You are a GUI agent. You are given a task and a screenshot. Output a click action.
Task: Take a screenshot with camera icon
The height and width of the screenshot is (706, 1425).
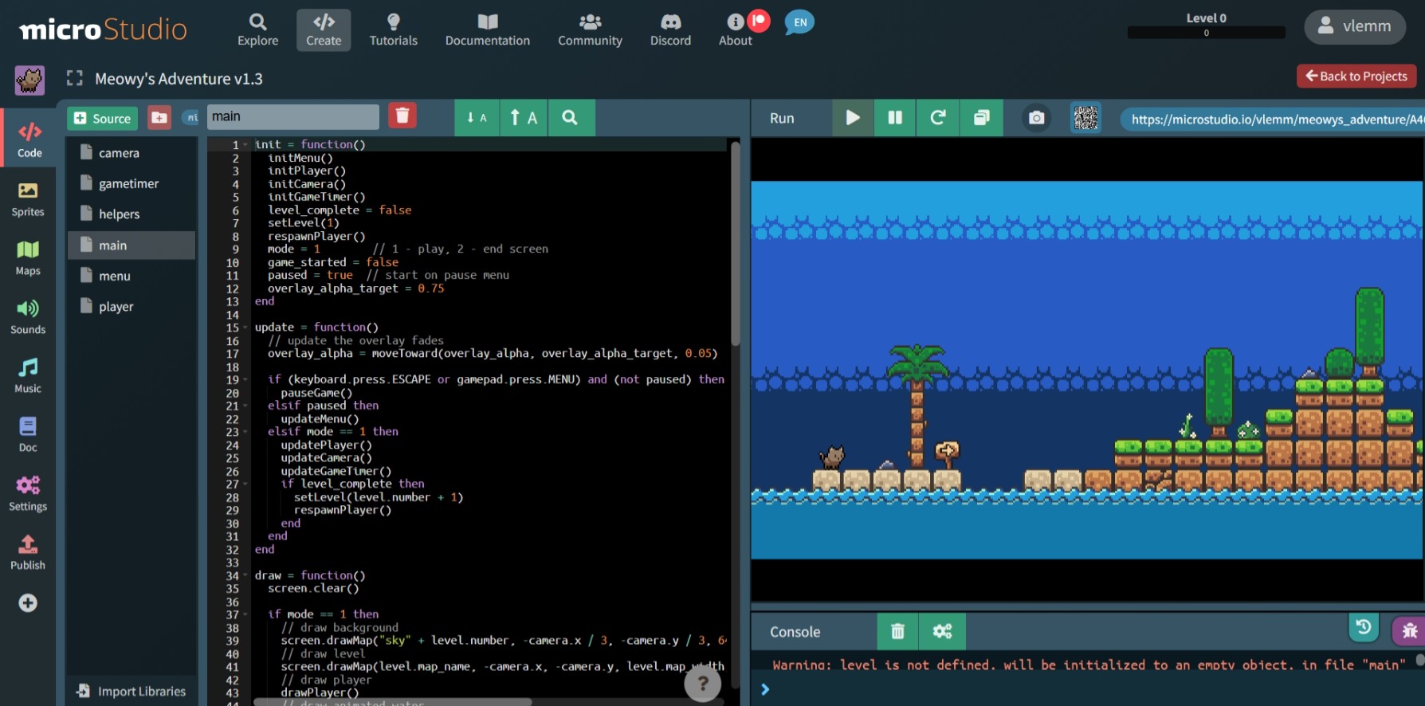point(1036,118)
